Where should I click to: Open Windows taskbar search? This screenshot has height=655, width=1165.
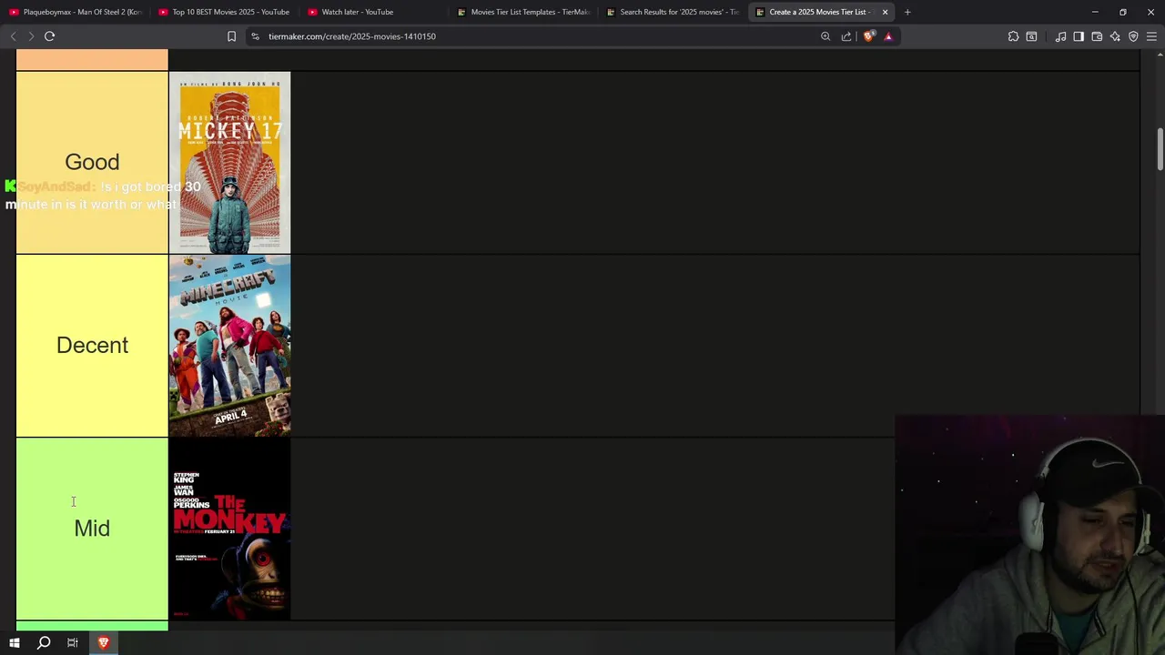click(x=44, y=643)
